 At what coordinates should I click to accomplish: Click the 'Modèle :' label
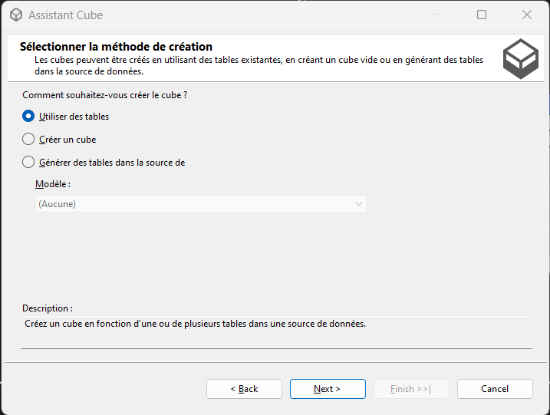(53, 184)
